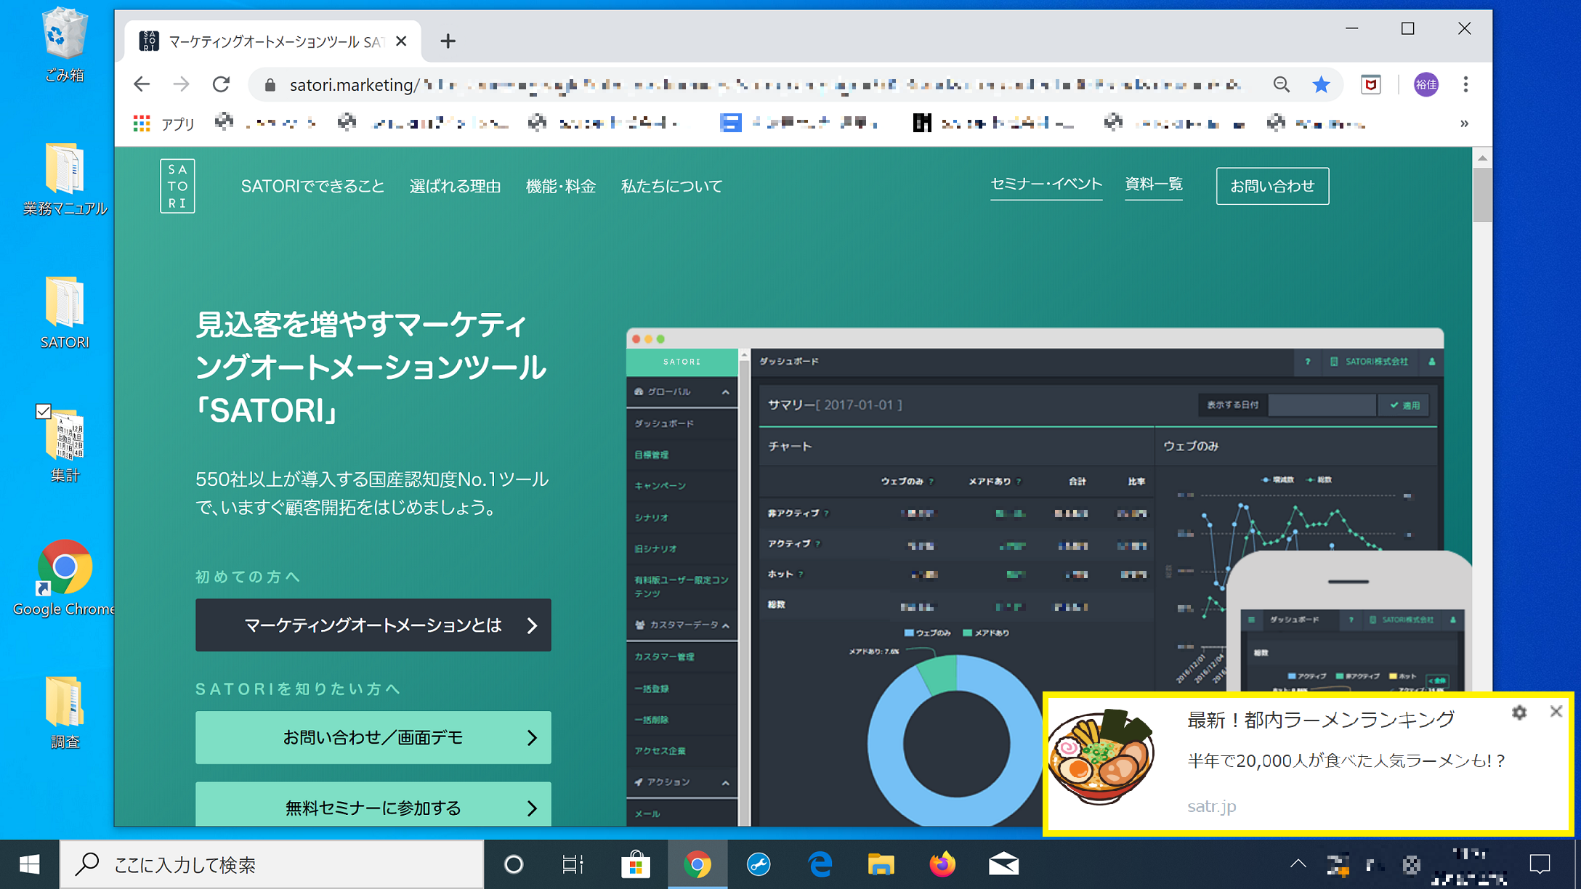Viewport: 1581px width, 889px height.
Task: Open the Windows Start menu
Action: (29, 864)
